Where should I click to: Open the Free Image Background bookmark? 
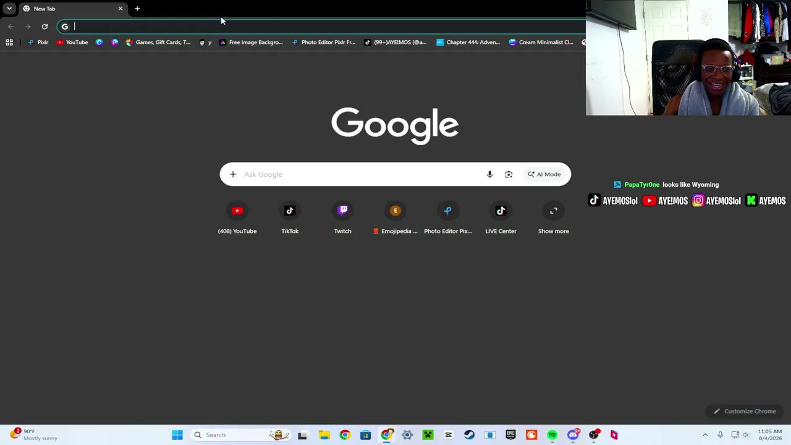pyautogui.click(x=252, y=42)
